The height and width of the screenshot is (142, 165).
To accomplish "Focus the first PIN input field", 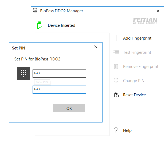I will click(59, 74).
